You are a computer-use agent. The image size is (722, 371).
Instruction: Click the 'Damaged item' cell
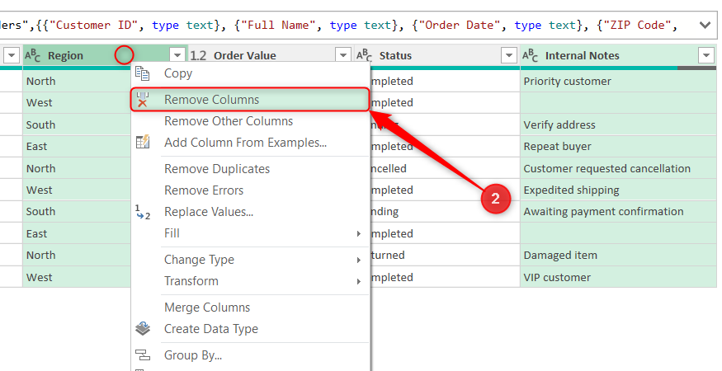click(x=618, y=256)
